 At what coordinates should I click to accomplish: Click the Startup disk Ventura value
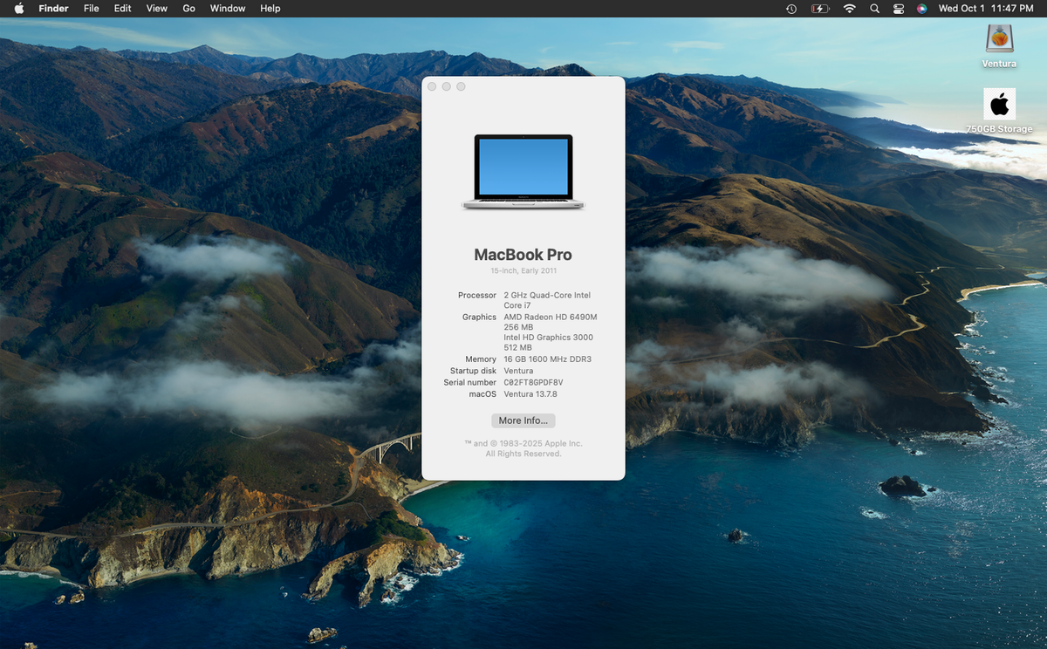coord(518,371)
